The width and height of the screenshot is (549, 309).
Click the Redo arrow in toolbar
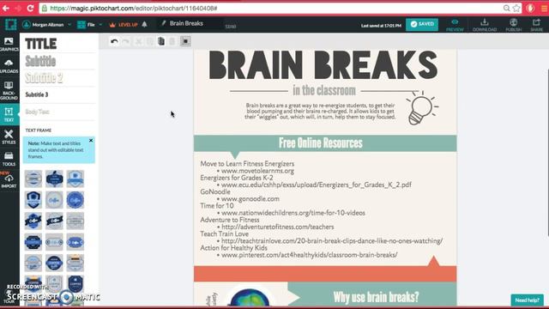pos(126,41)
